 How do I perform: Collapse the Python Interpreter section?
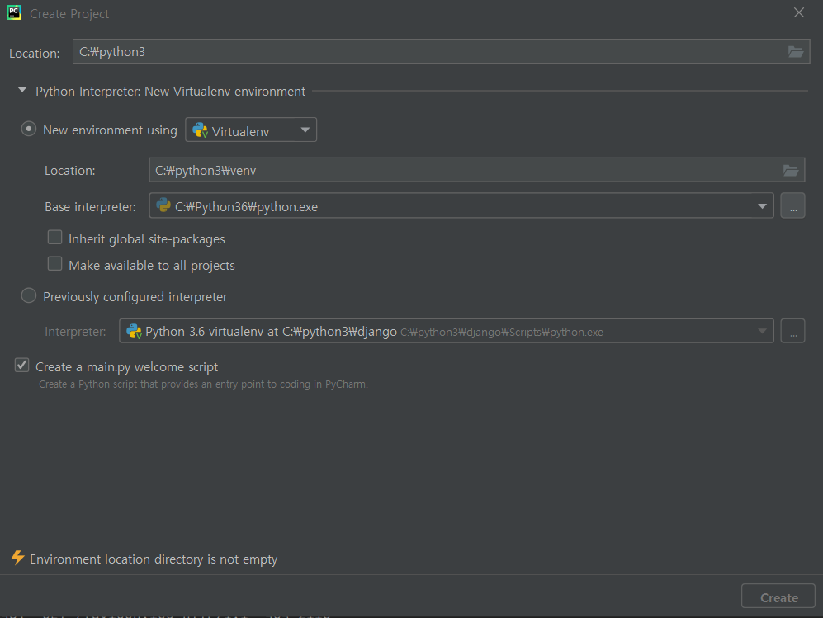(22, 90)
